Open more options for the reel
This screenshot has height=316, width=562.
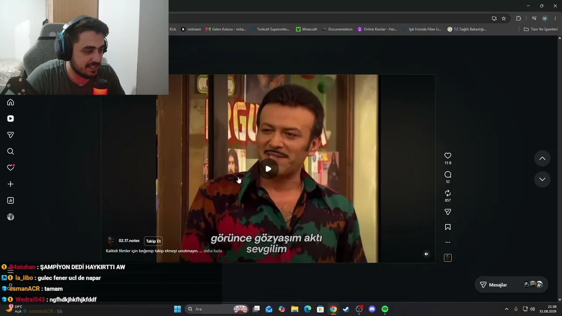[x=448, y=242]
